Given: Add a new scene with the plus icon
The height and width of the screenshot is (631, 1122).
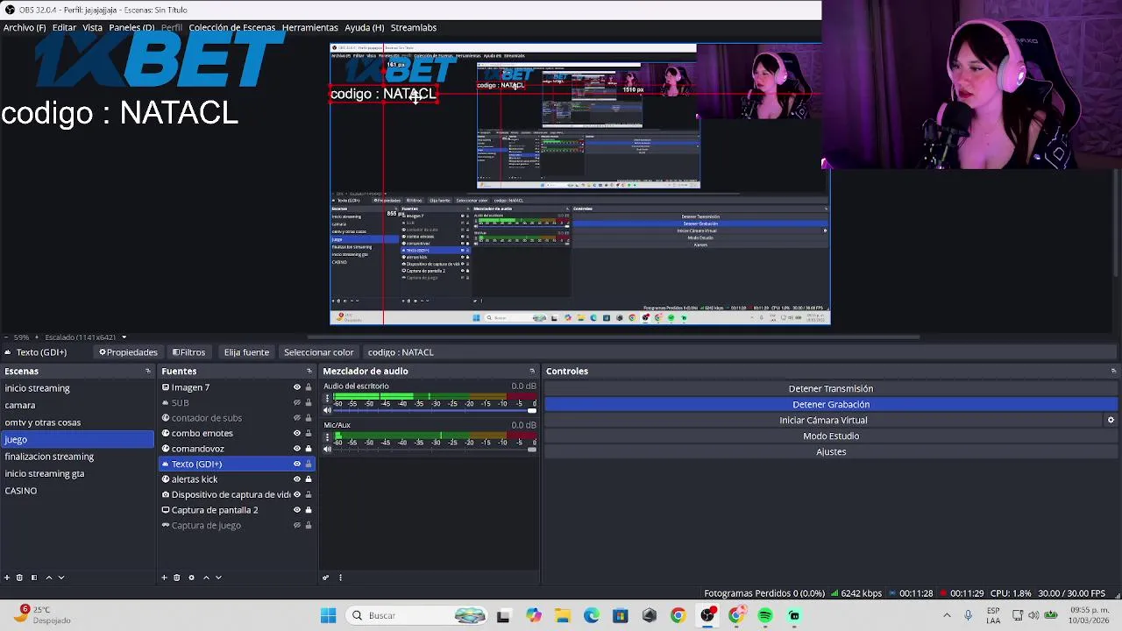Looking at the screenshot, I should coord(7,578).
